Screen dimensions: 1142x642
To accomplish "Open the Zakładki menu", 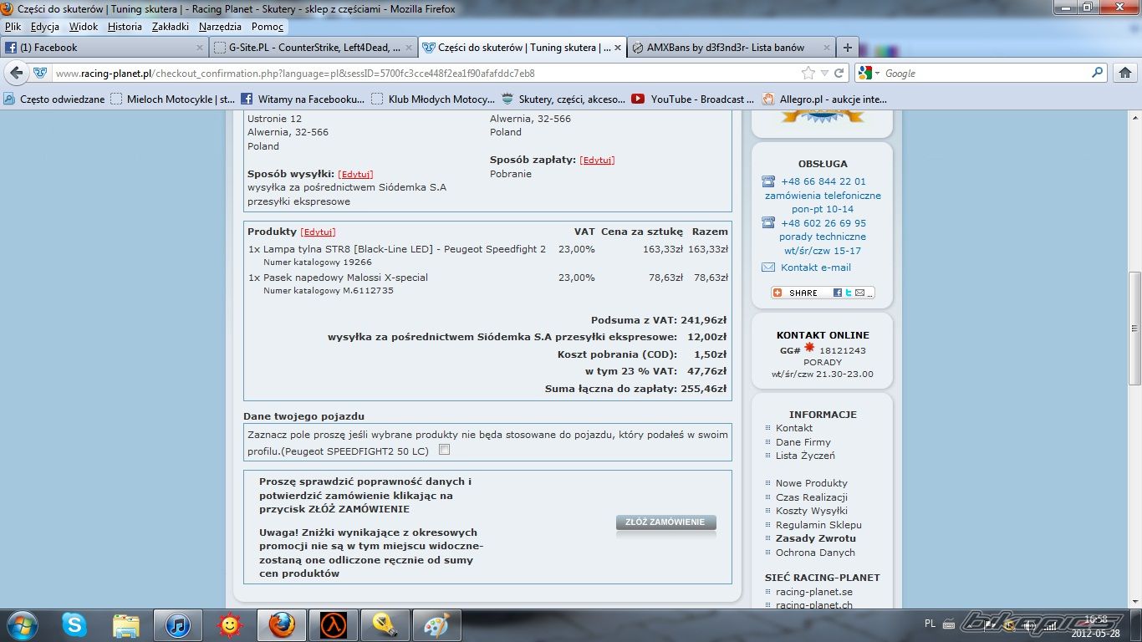I will pyautogui.click(x=171, y=27).
